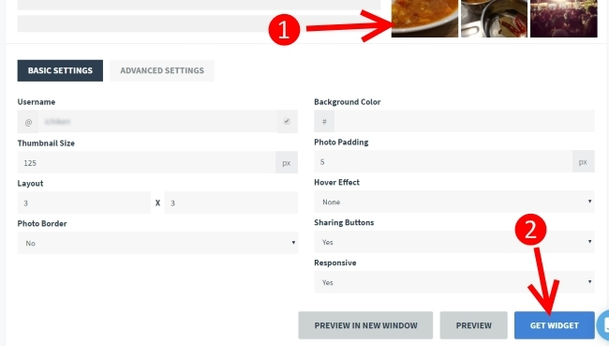
Task: Click the Photo Padding input field
Action: [x=443, y=161]
